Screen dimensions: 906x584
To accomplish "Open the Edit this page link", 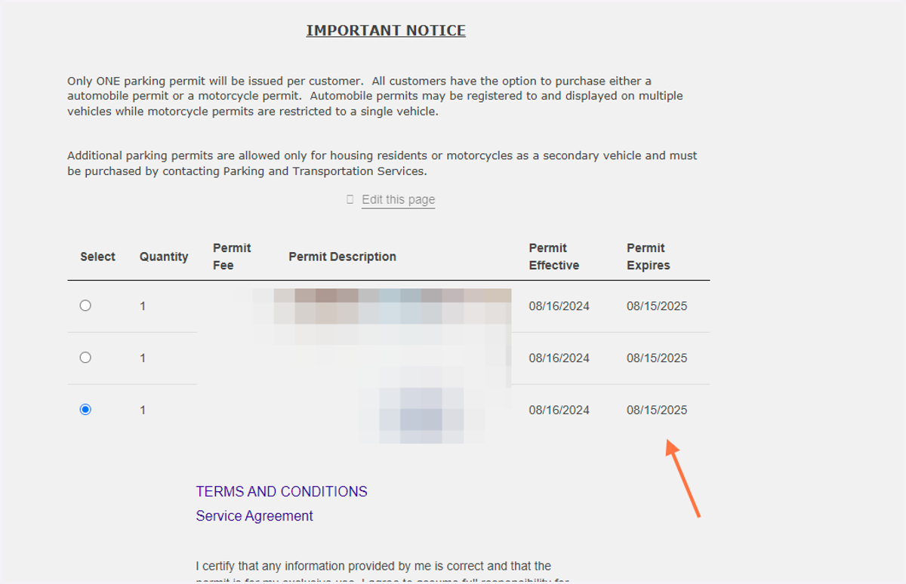I will click(x=398, y=200).
